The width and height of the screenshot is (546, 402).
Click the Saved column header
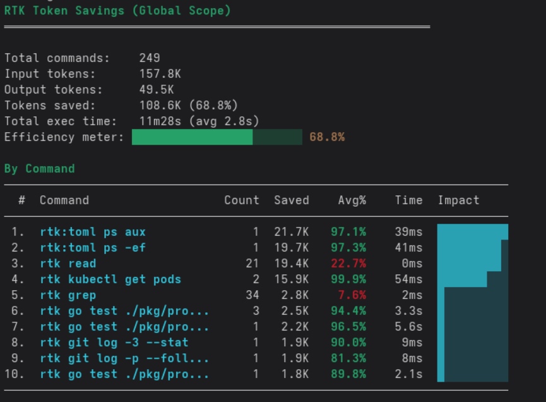(292, 200)
